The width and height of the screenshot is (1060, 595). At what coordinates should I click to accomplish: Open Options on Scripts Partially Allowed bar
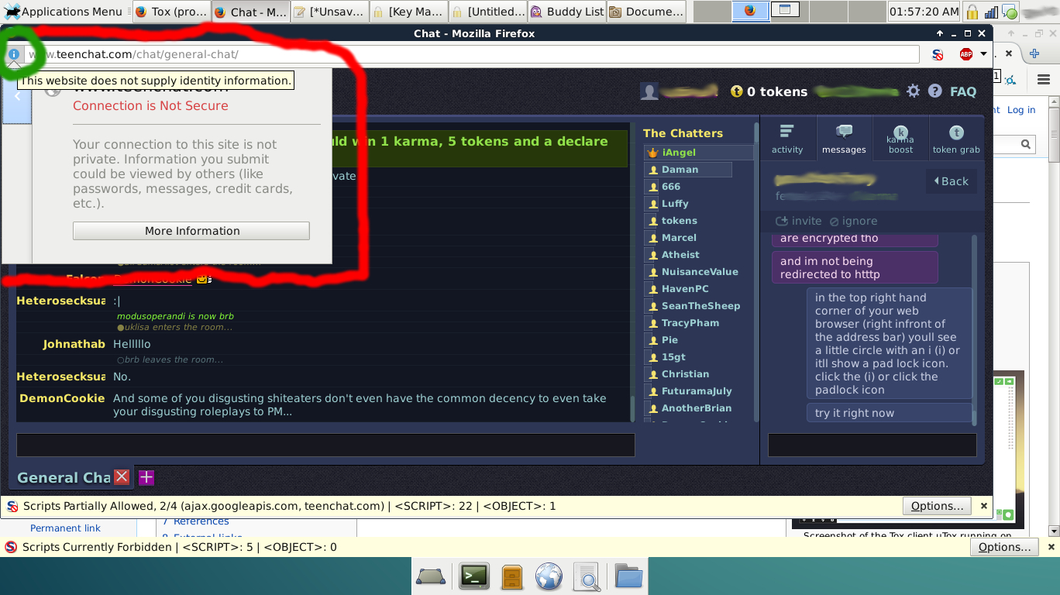pos(936,506)
